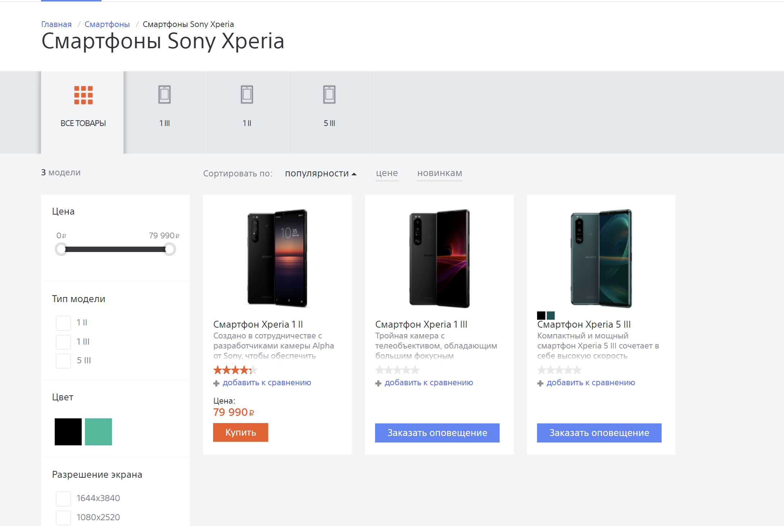Click the star rating of Xperia 5 III
The height and width of the screenshot is (526, 784).
coord(559,370)
